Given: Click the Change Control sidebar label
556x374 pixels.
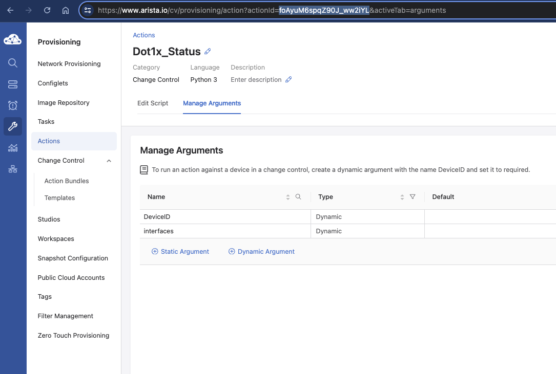Looking at the screenshot, I should pyautogui.click(x=61, y=161).
